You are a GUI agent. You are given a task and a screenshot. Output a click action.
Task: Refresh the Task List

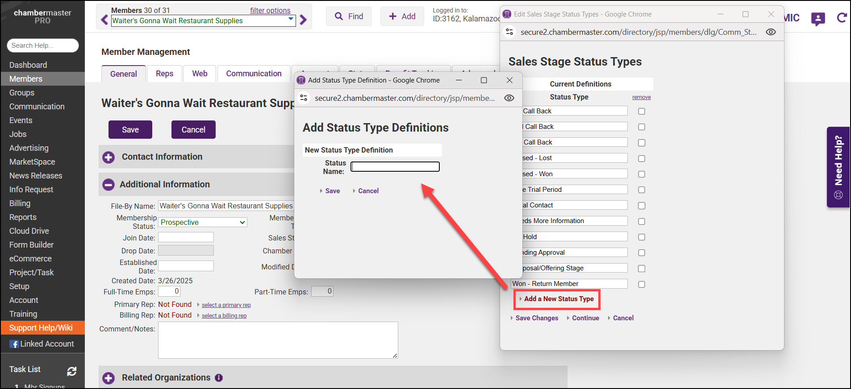pos(71,371)
